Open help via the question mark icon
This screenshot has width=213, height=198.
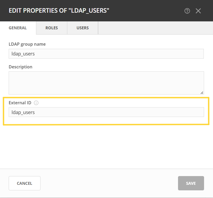pos(187,11)
